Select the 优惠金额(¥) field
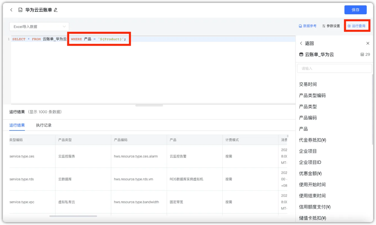The width and height of the screenshot is (376, 225). click(310, 173)
